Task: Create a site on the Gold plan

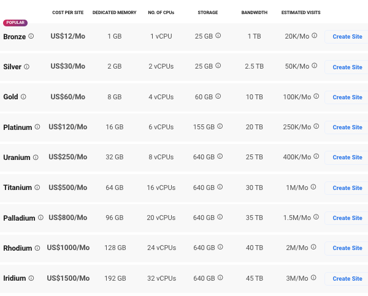Action: [347, 97]
